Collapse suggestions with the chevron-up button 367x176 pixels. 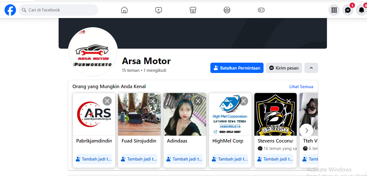(311, 68)
